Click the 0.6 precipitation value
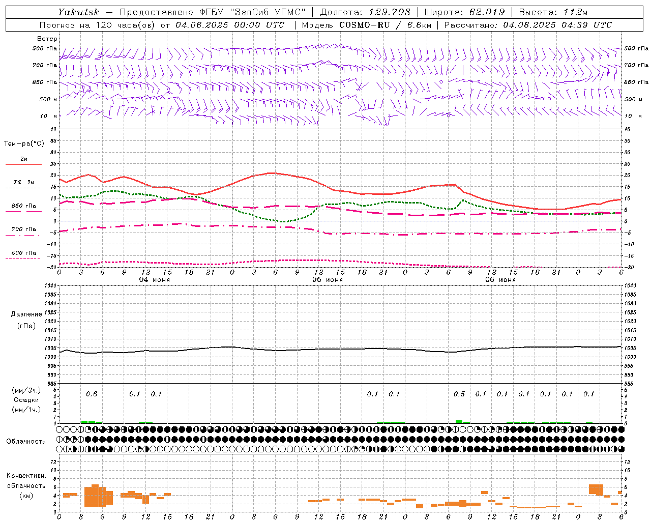This screenshot has height=521, width=651. (92, 394)
